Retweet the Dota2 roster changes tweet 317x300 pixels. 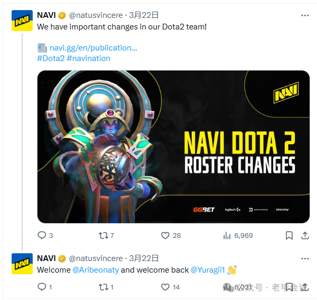click(x=106, y=235)
